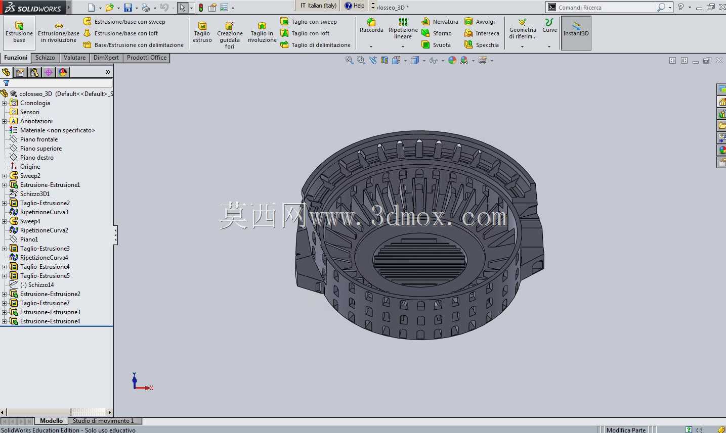Choose Estrusione/base con sweep
Image resolution: width=726 pixels, height=433 pixels.
(124, 22)
